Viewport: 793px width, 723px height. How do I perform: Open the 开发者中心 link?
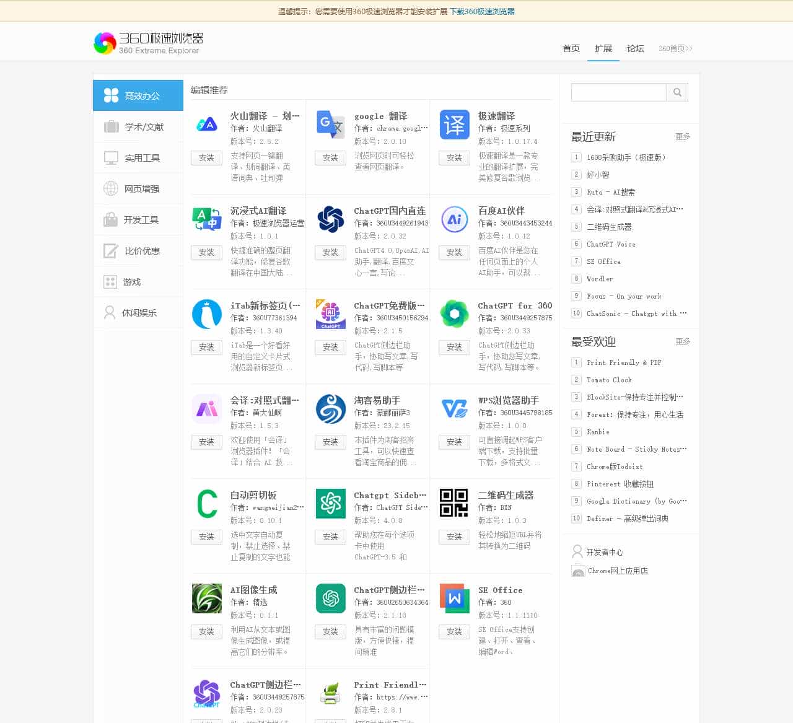pyautogui.click(x=605, y=552)
